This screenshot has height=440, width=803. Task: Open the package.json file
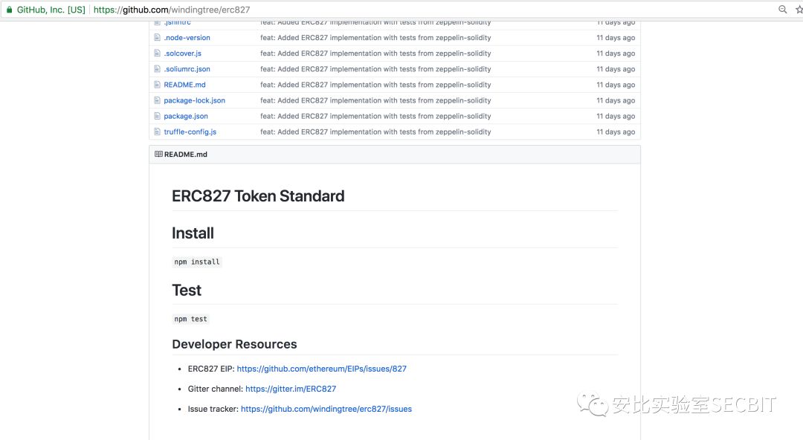click(x=186, y=116)
